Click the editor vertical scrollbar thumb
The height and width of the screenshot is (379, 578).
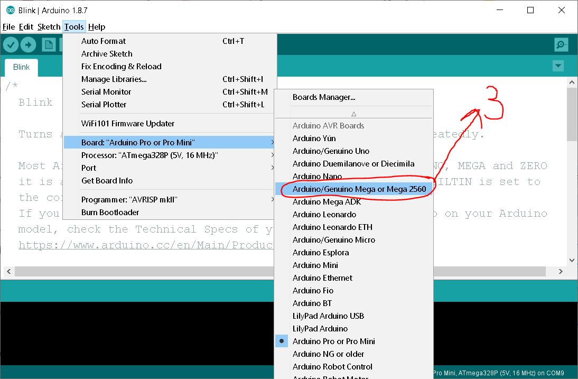[x=572, y=114]
